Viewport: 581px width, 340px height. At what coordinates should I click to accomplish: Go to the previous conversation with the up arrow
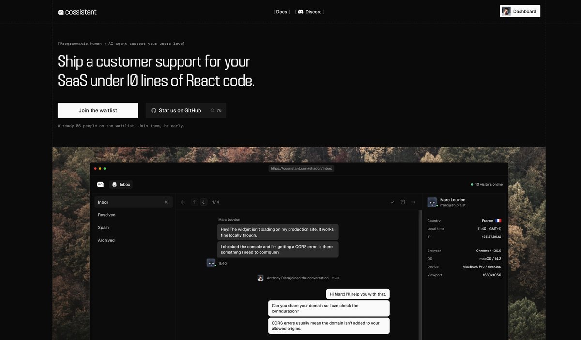pyautogui.click(x=195, y=202)
